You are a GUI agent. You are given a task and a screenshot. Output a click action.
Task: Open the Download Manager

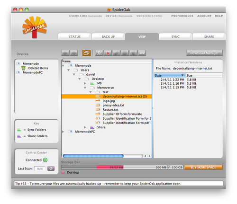point(204,53)
